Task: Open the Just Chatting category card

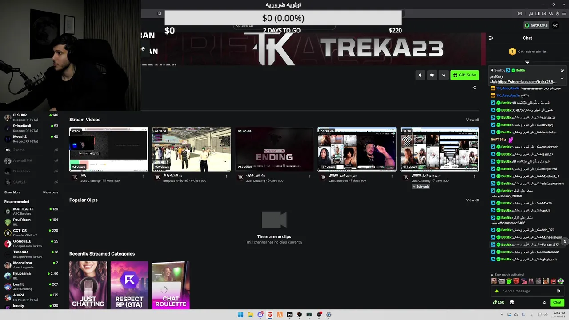Action: point(88,285)
